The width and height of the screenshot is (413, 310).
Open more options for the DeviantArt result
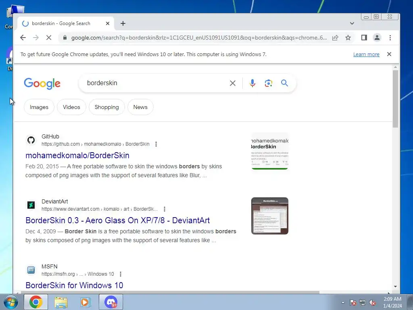click(x=165, y=209)
